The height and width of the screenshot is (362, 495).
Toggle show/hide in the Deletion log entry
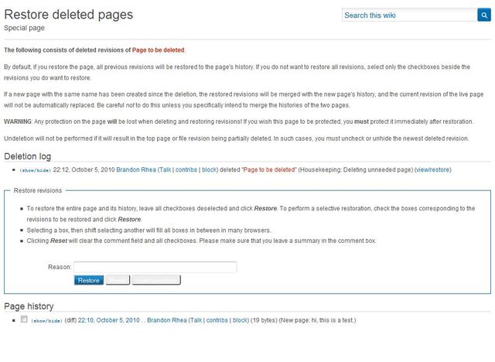tap(35, 170)
